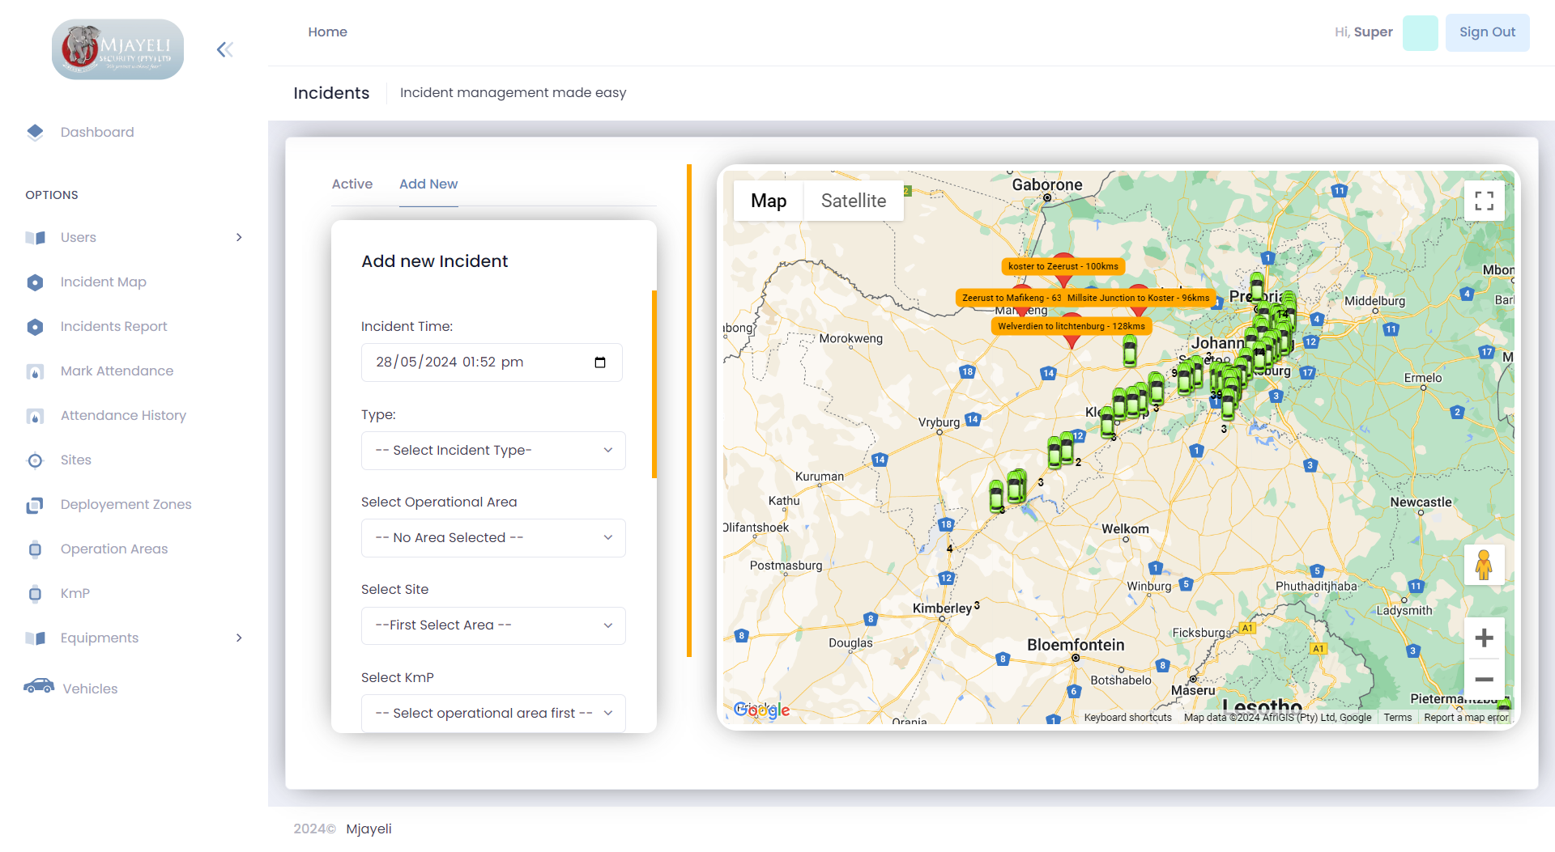
Task: Open Deployement Zones from the sidebar
Action: pos(35,504)
